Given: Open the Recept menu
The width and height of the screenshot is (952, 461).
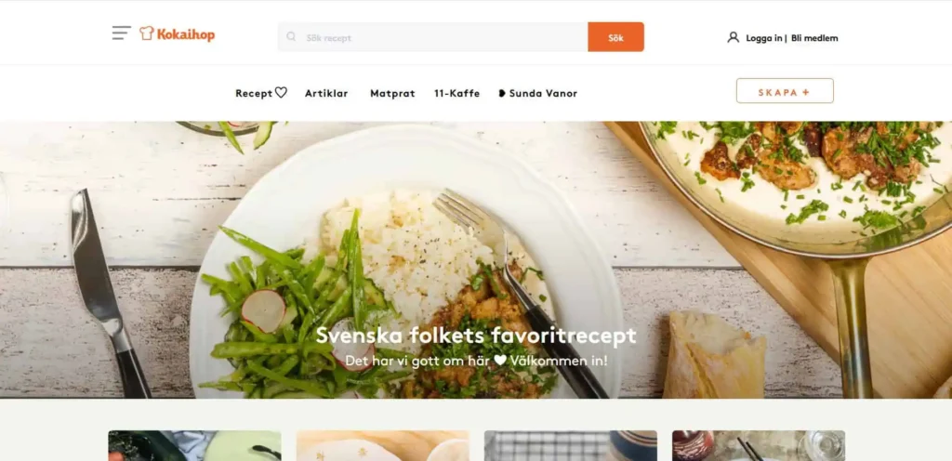Looking at the screenshot, I should click(254, 94).
